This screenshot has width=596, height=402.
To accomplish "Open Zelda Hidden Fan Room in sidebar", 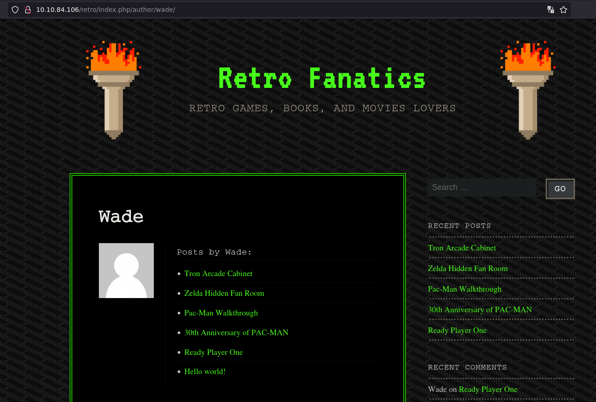I will [467, 268].
